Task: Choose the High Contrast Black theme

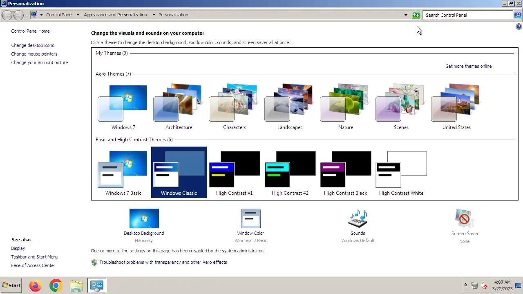Action: [345, 173]
